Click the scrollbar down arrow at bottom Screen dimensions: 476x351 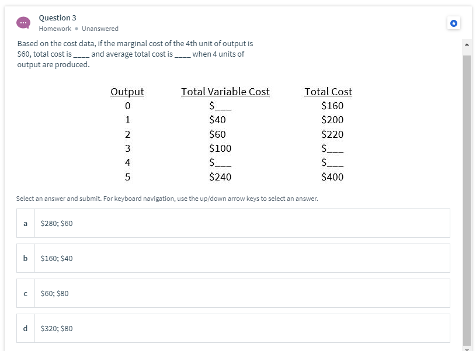click(467, 349)
